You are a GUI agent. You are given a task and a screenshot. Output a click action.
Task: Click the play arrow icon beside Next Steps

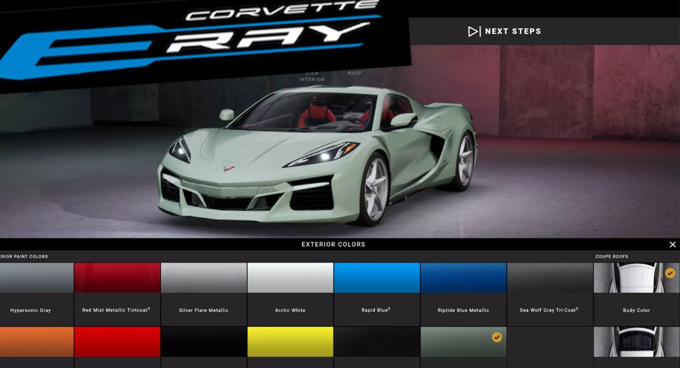474,31
